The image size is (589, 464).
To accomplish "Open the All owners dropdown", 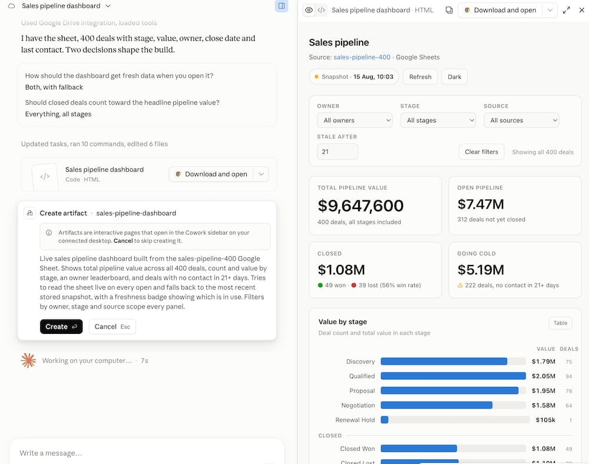I will tap(355, 121).
